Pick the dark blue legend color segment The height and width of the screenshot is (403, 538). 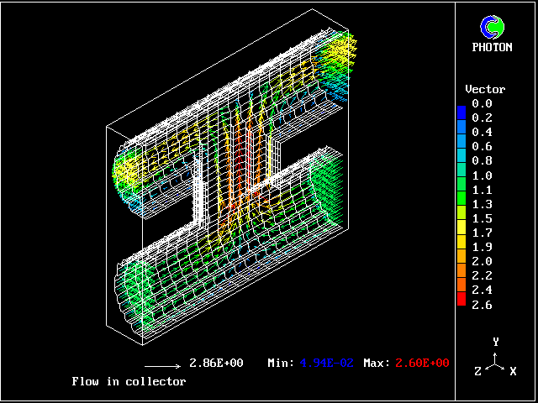(461, 113)
